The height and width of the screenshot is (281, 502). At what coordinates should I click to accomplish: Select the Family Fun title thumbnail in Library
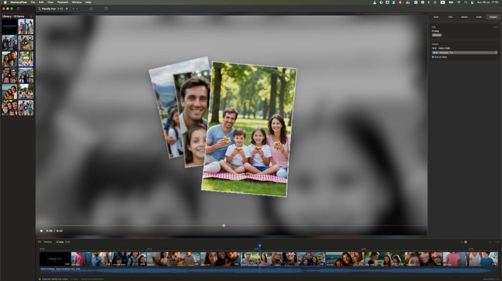click(9, 26)
